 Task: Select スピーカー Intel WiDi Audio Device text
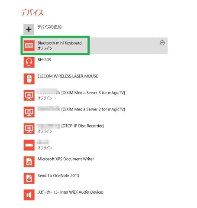tap(70, 192)
